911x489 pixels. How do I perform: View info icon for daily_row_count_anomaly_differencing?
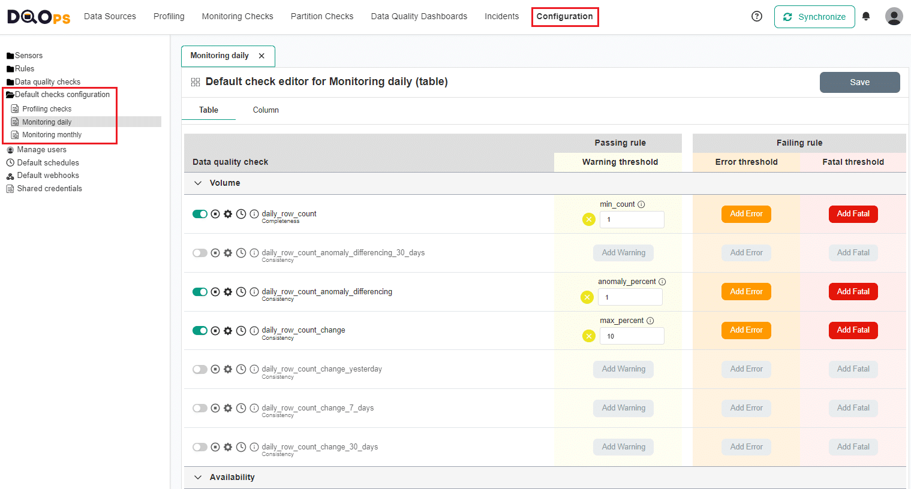point(254,292)
